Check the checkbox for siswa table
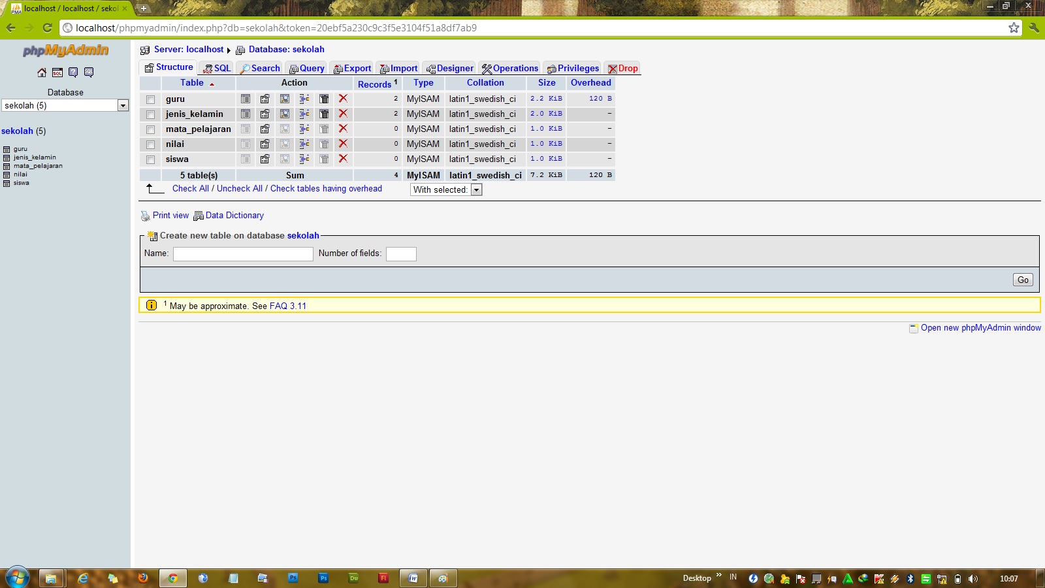 151,159
